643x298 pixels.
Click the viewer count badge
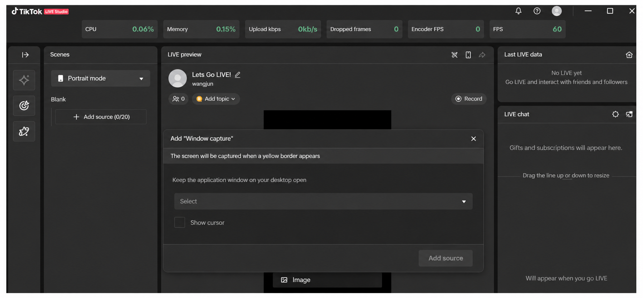click(179, 99)
